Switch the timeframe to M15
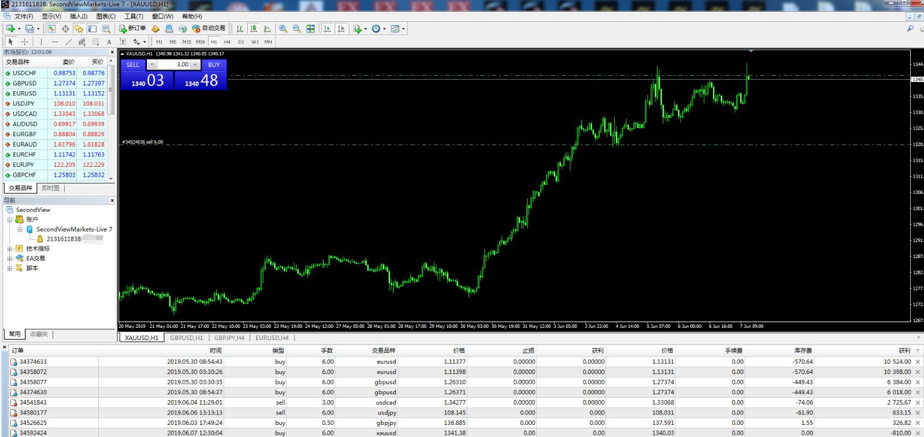This screenshot has height=437, width=924. (x=187, y=42)
